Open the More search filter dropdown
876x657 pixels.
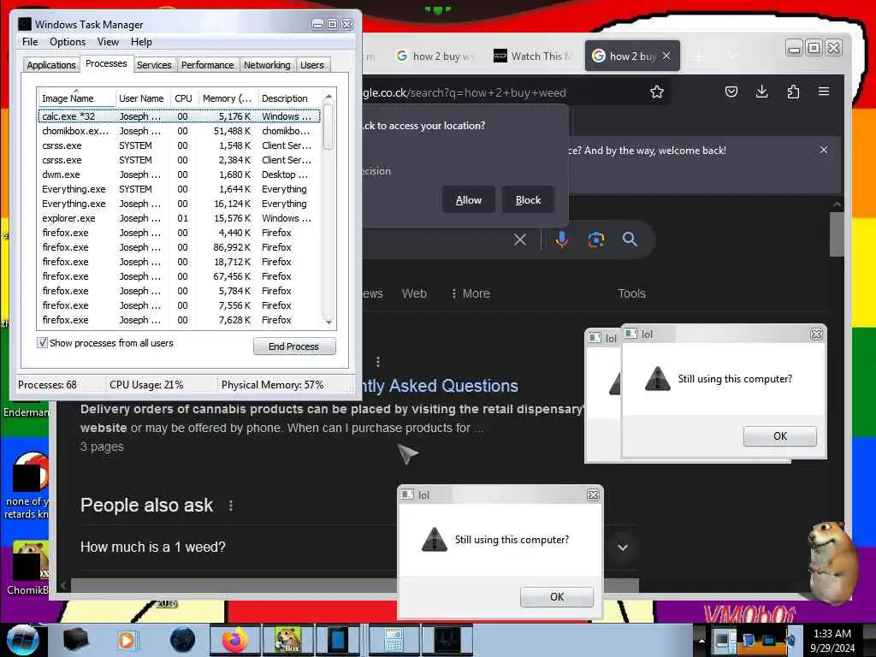[471, 293]
